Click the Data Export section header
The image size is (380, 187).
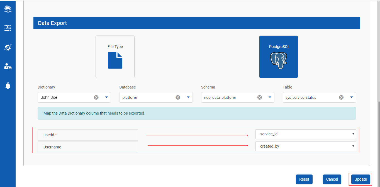(197, 23)
